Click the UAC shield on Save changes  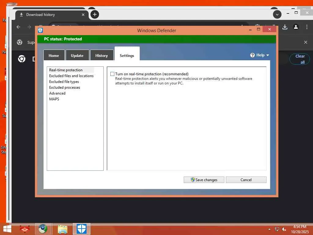click(193, 180)
